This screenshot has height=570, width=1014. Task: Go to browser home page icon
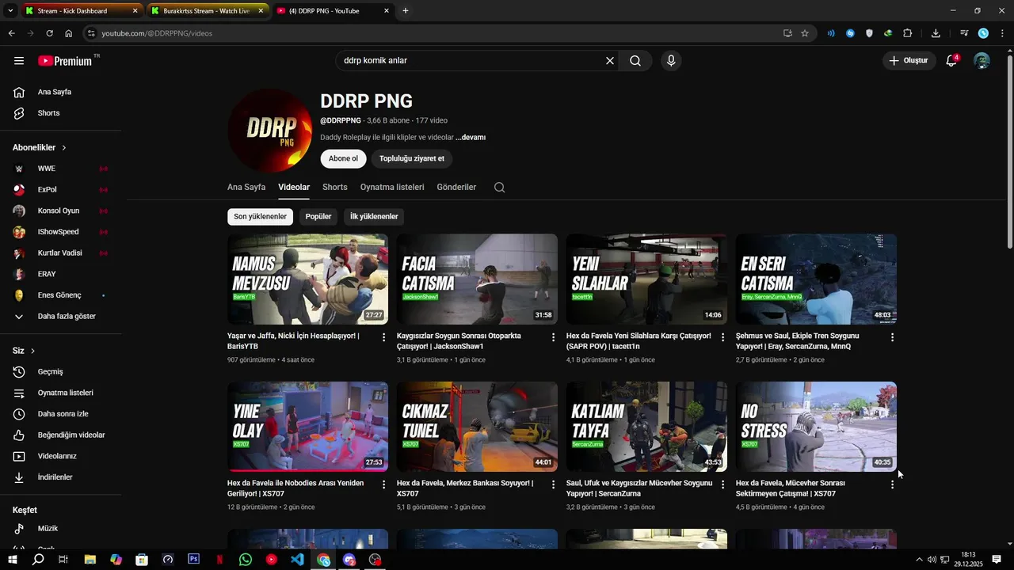tap(69, 33)
